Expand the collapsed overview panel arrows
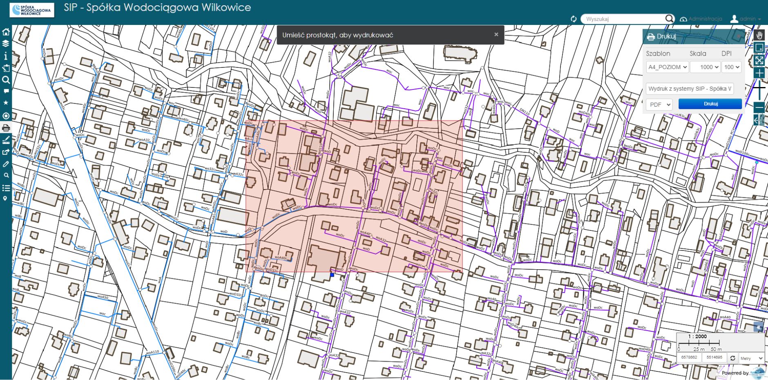768x380 pixels. click(x=758, y=327)
